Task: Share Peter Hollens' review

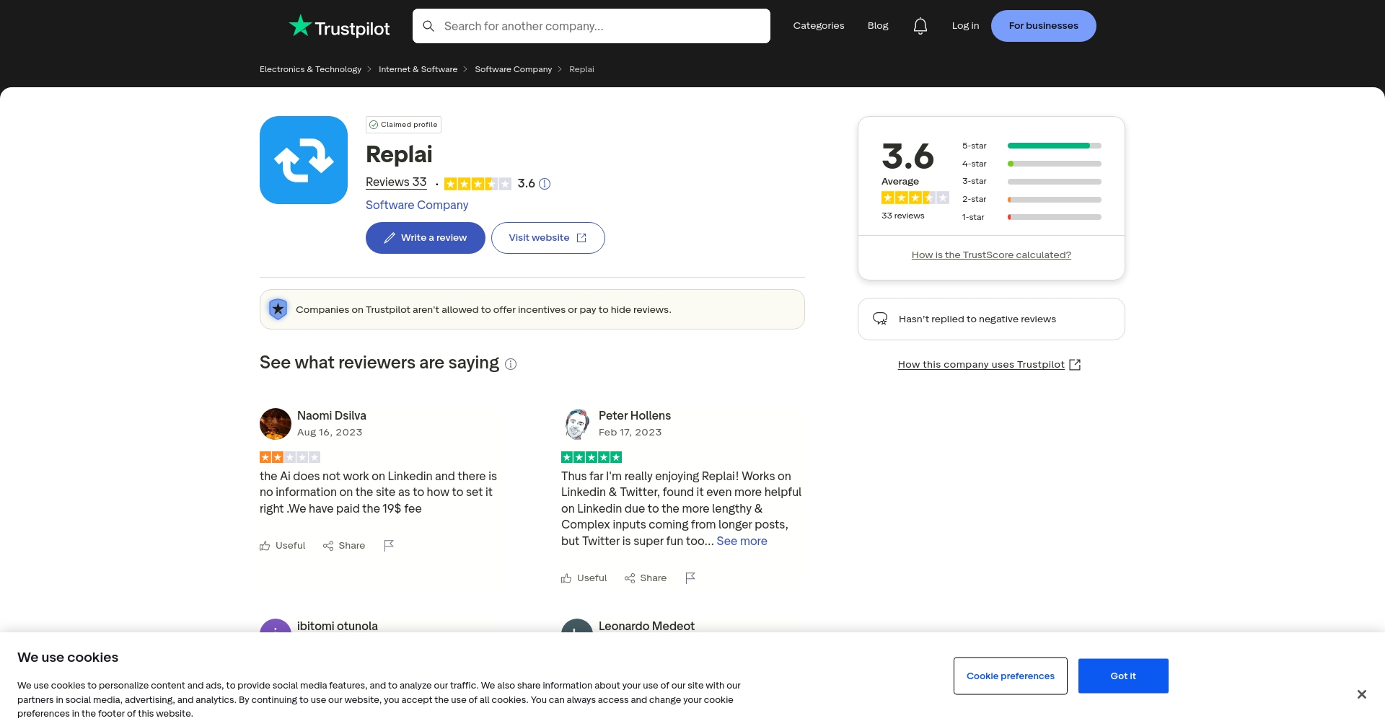Action: (x=646, y=578)
